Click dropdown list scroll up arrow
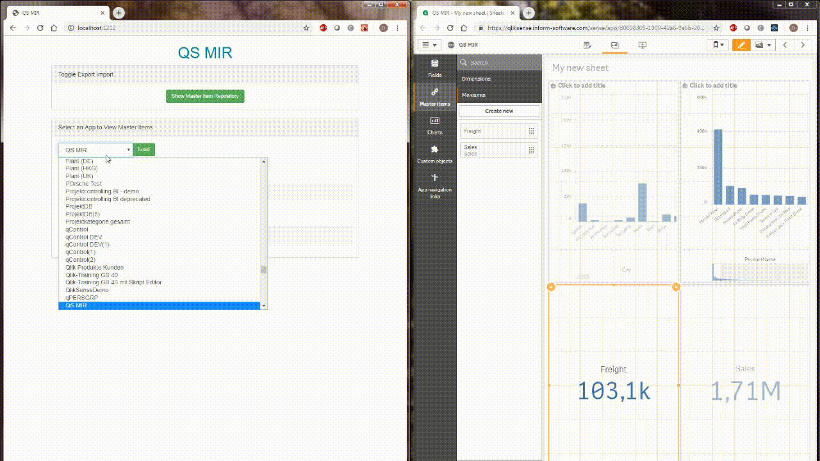This screenshot has height=461, width=820. pos(263,161)
